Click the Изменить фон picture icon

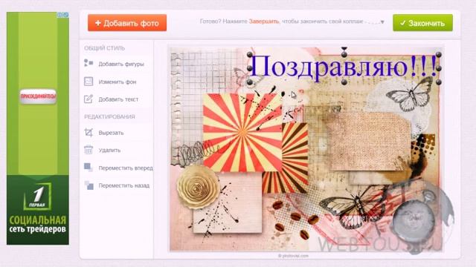click(x=89, y=81)
